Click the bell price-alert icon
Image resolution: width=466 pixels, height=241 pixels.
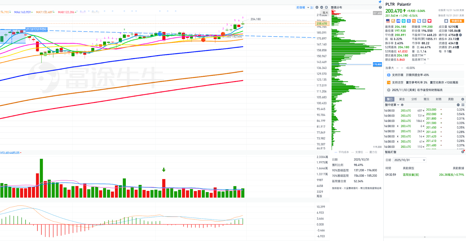(446, 21)
